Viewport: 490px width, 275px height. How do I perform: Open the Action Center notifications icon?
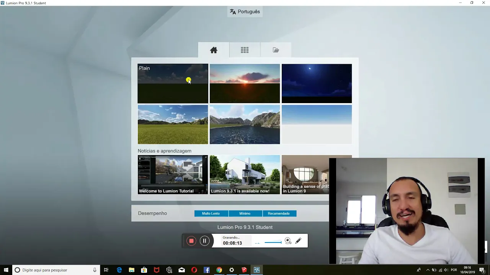[x=482, y=270]
